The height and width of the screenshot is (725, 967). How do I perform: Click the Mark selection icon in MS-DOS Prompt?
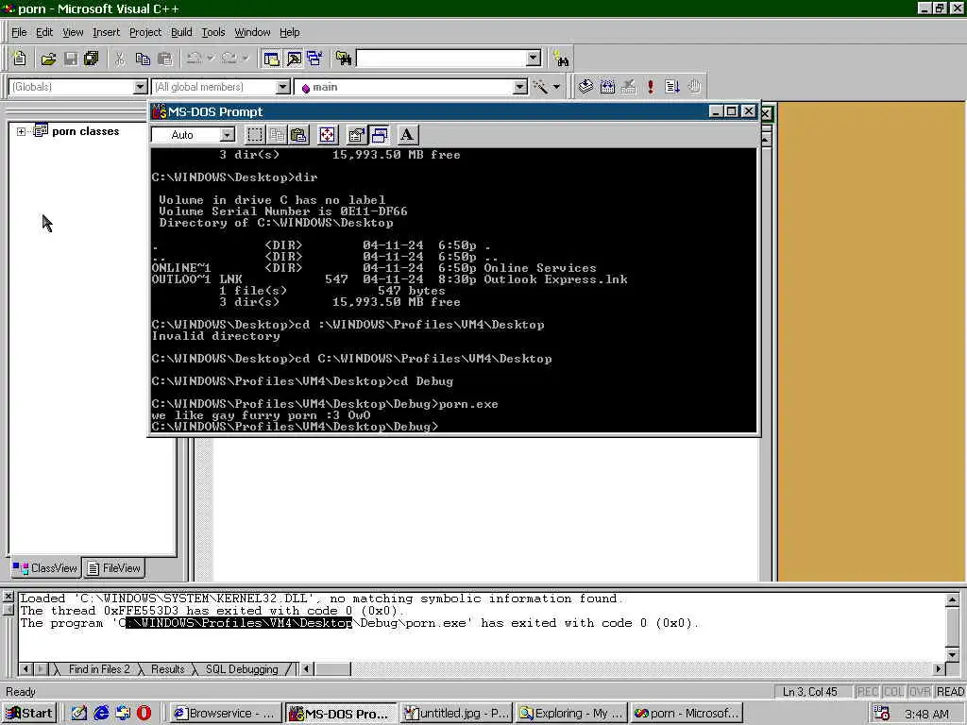pyautogui.click(x=255, y=134)
